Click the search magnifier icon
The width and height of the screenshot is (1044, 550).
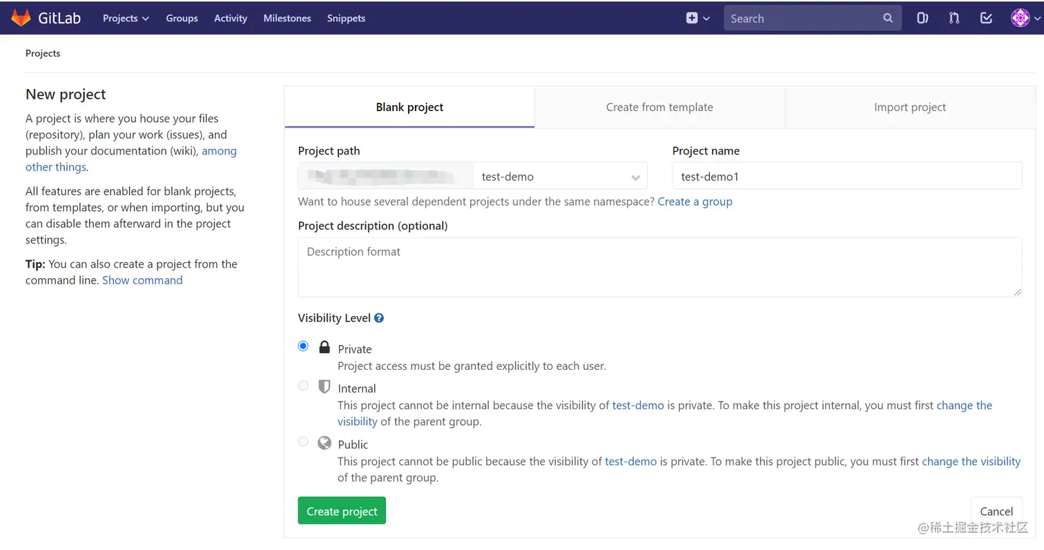click(888, 18)
